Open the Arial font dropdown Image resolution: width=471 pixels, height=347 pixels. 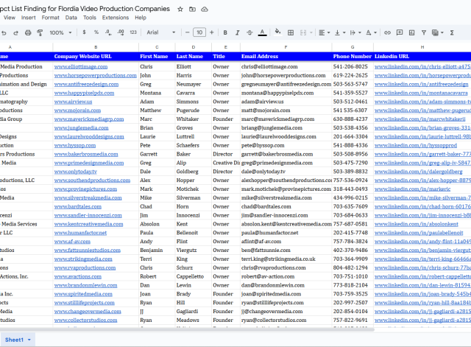160,32
